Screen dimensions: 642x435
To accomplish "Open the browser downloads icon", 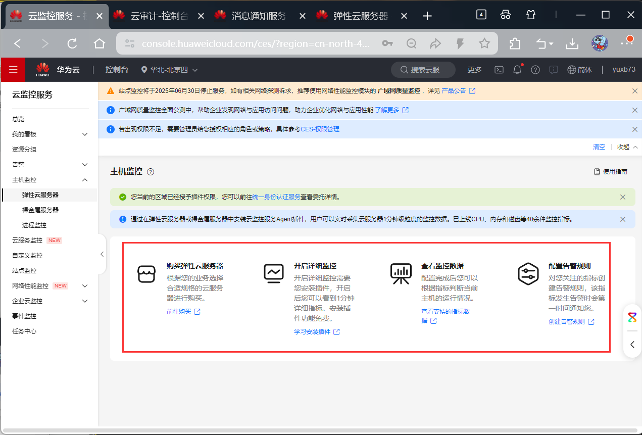I will click(x=572, y=43).
